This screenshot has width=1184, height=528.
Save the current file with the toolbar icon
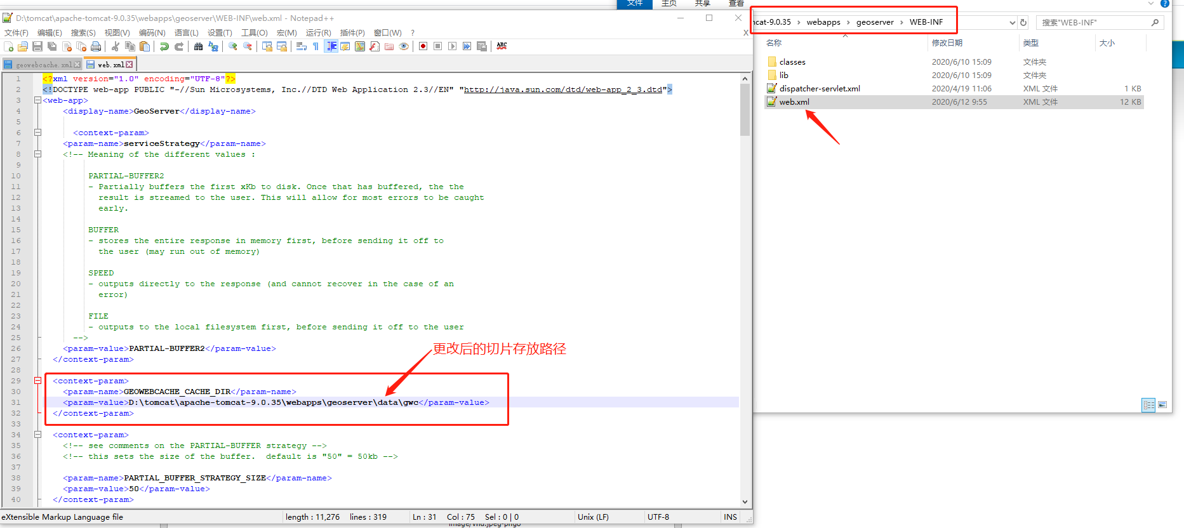point(37,46)
